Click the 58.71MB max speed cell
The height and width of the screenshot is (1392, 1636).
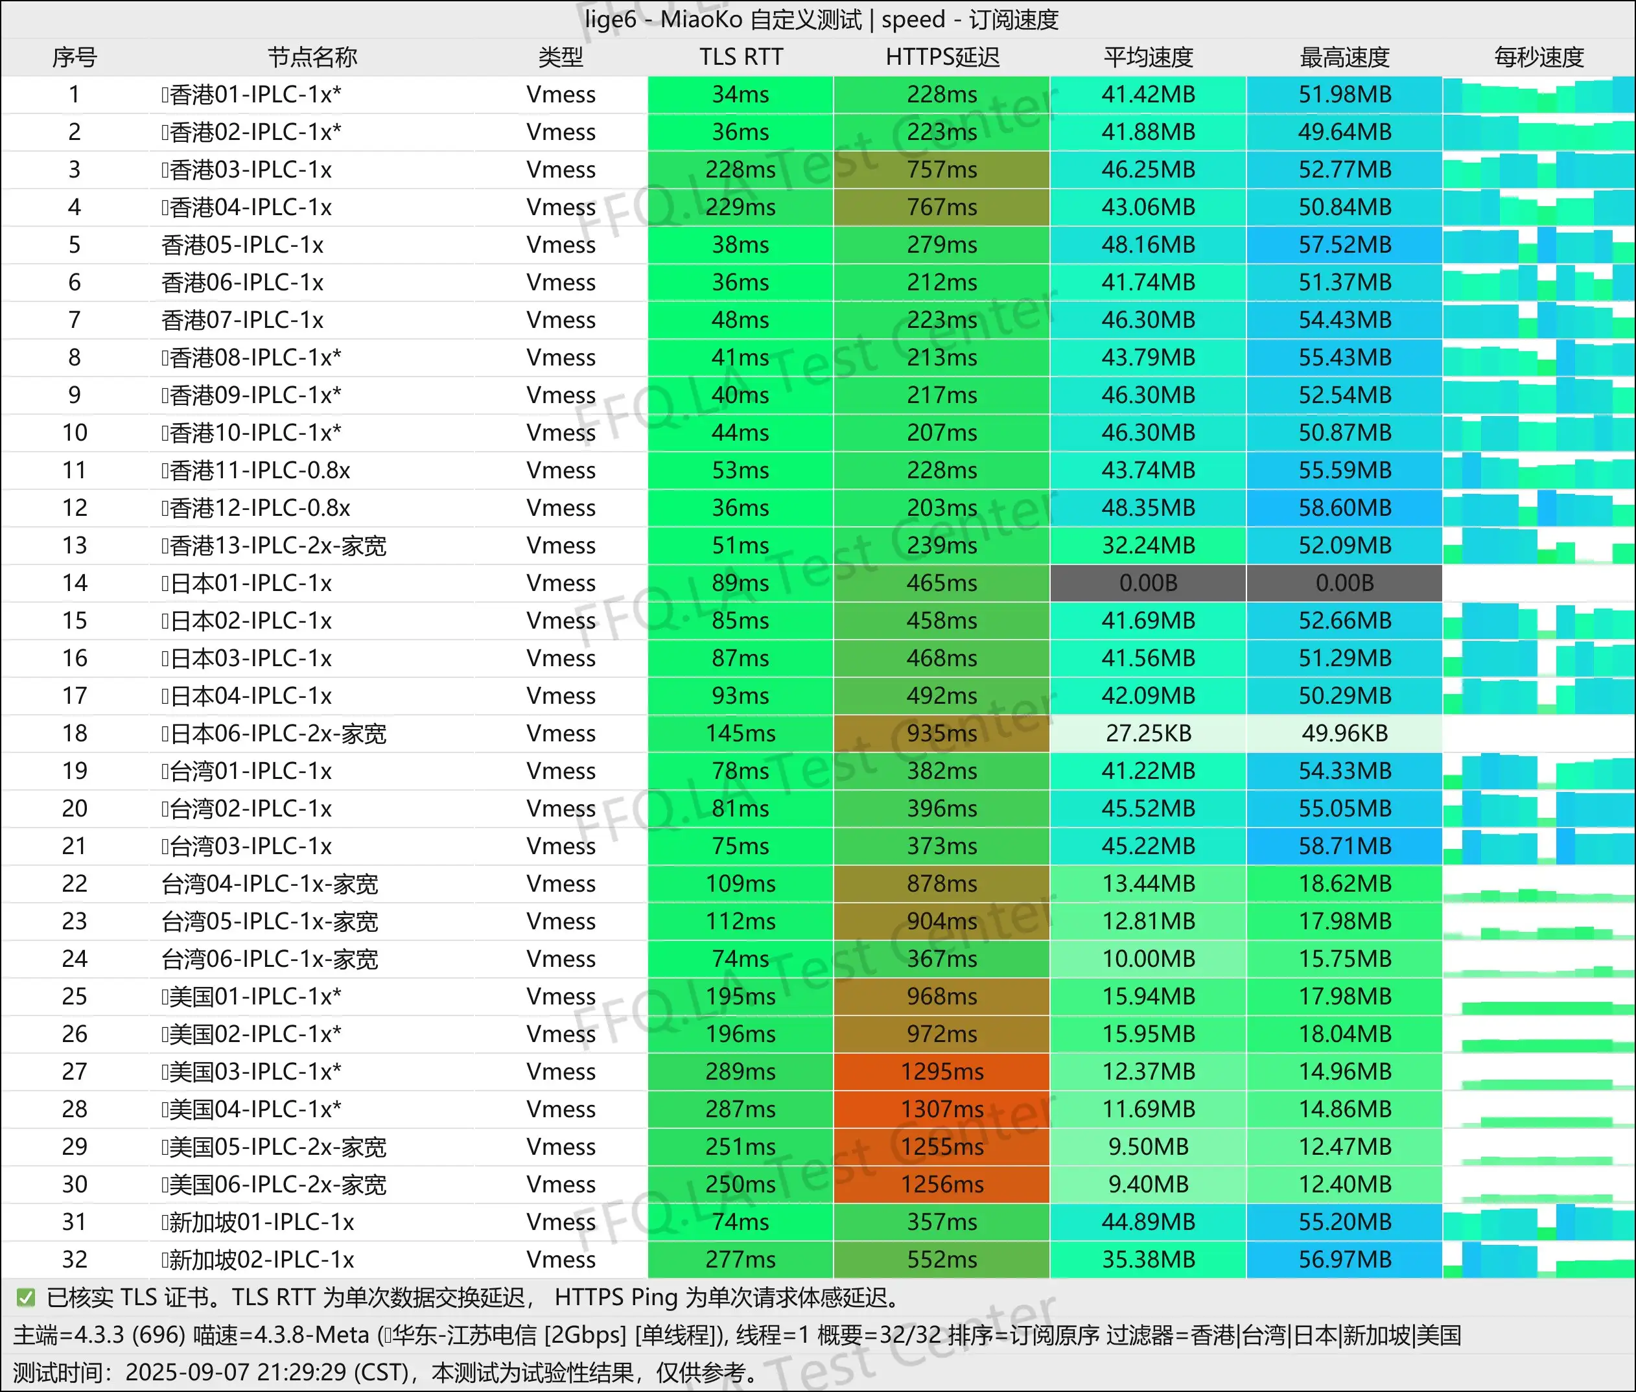1345,846
